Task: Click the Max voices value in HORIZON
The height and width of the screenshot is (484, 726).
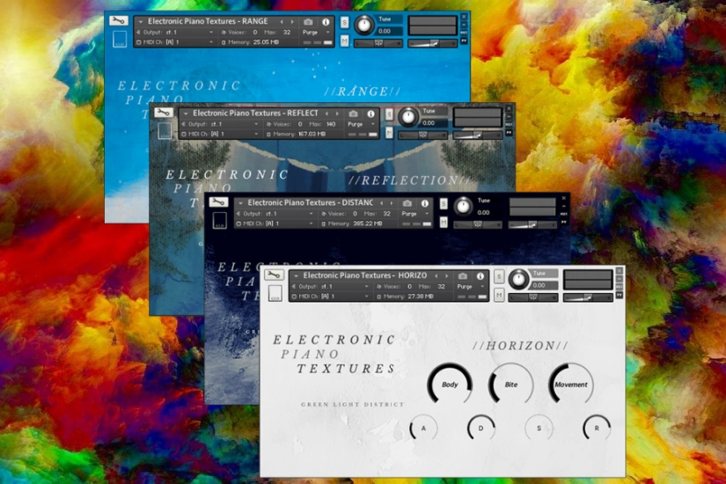Action: [x=441, y=287]
